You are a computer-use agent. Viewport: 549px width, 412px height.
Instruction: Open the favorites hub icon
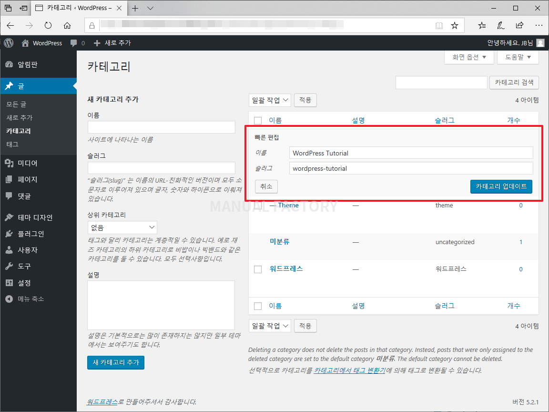[482, 25]
